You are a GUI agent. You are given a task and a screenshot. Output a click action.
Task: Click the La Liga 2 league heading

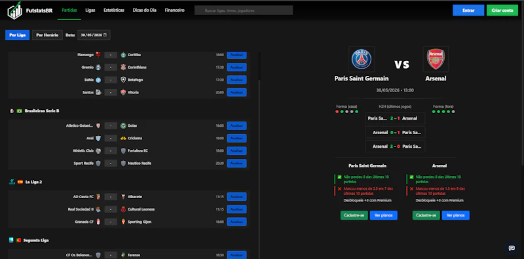33,182
